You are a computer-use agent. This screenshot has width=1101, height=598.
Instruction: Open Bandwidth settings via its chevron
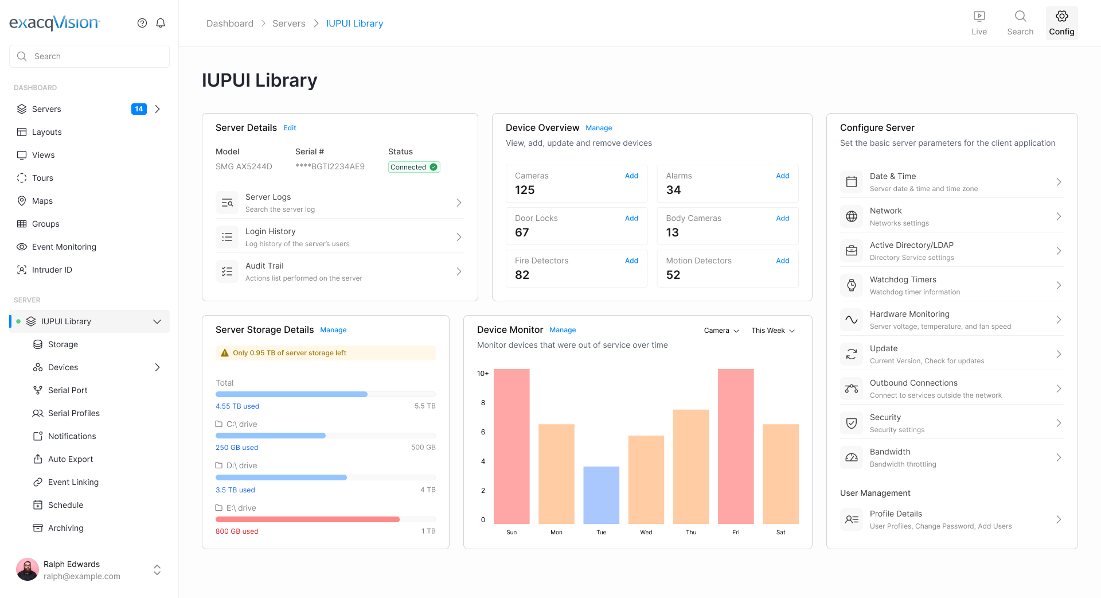(x=1059, y=457)
